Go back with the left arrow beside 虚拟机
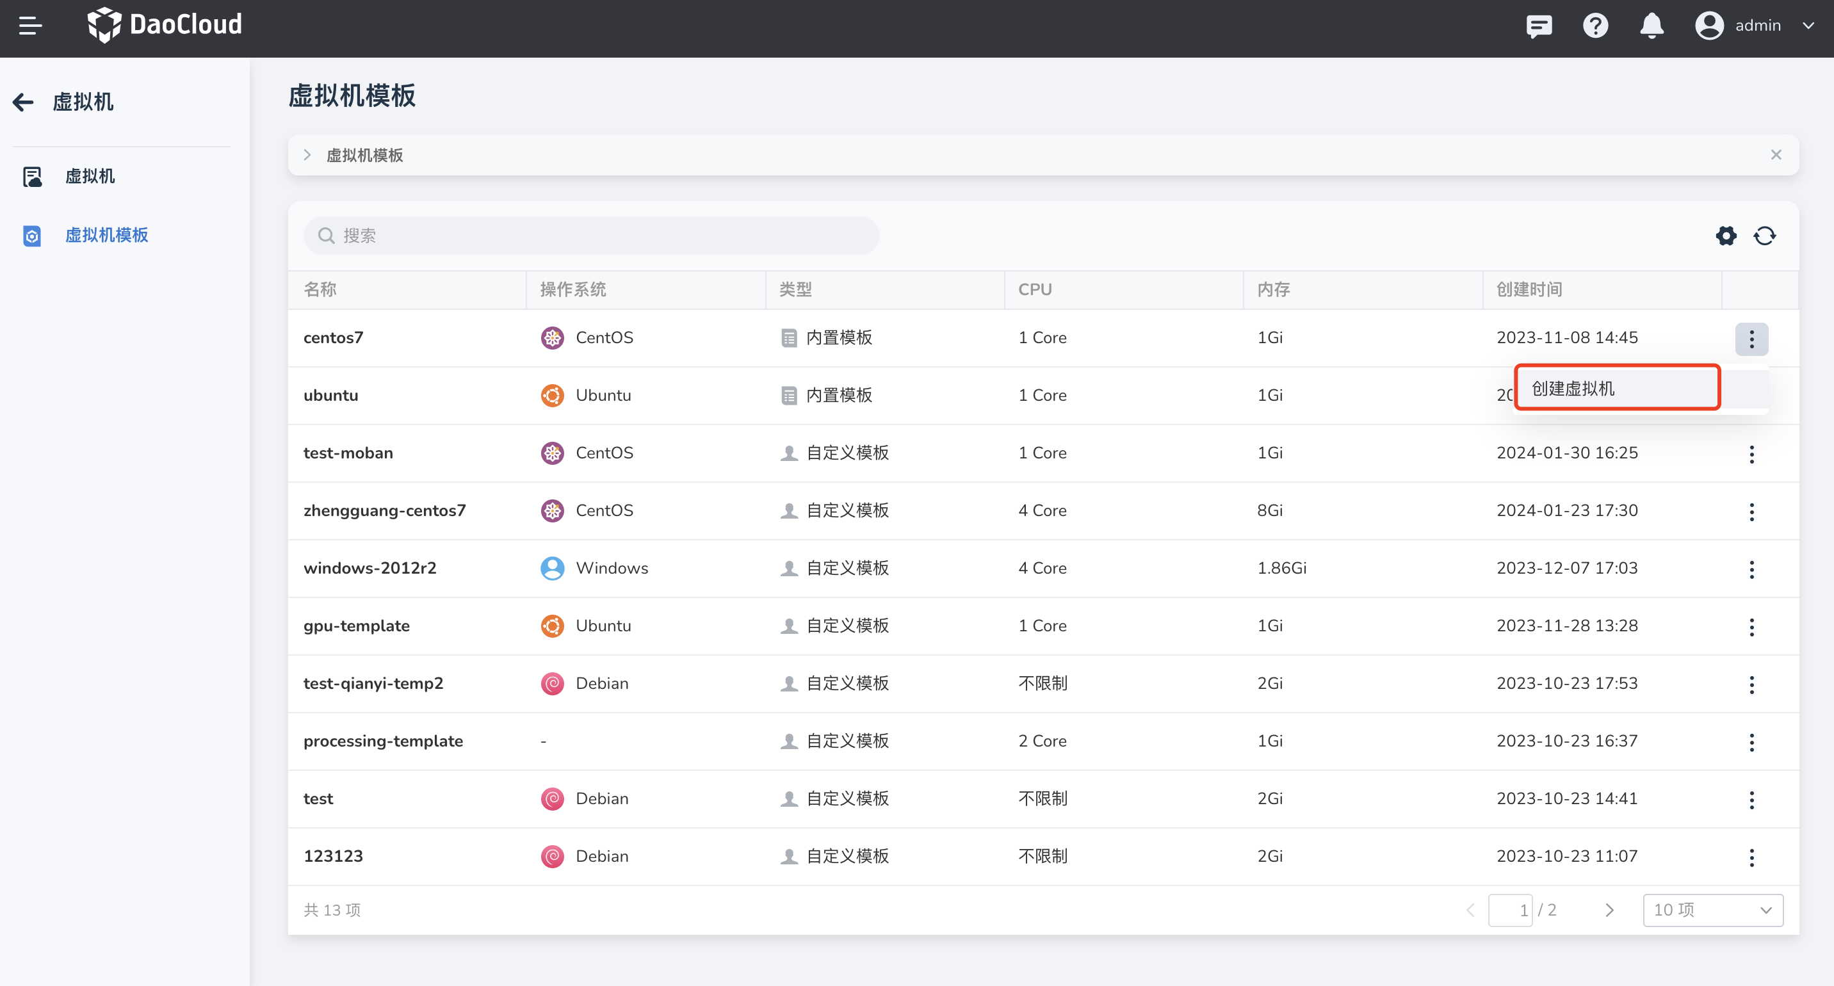Screen dimensions: 1834x986 [24, 102]
